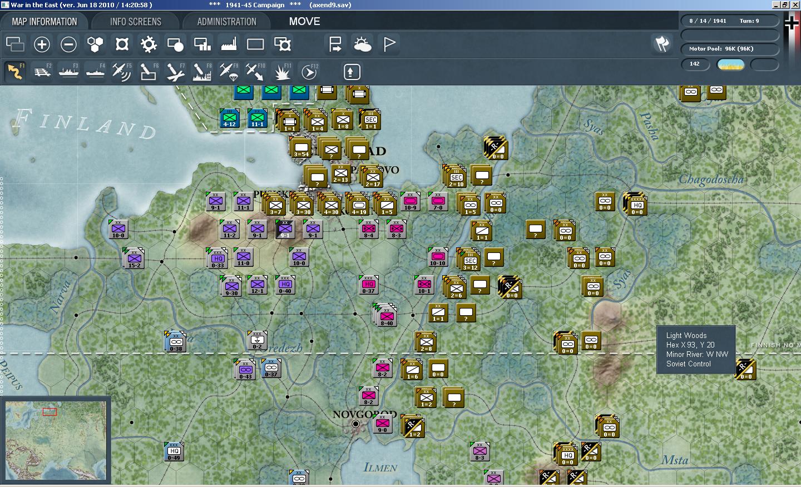Select the Soviet stack labeled 3=54
The image size is (801, 487).
click(301, 147)
